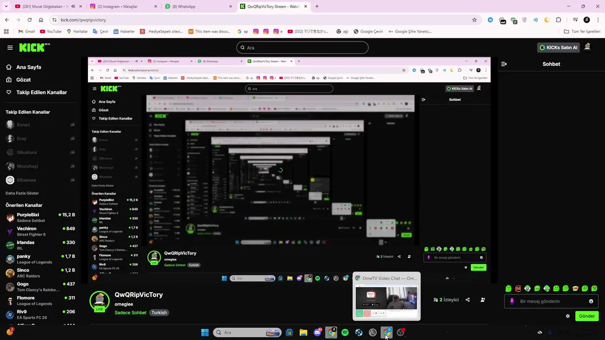Viewport: 605px width, 340px height.
Task: Click the Shazam extension icon
Action: pos(490,20)
